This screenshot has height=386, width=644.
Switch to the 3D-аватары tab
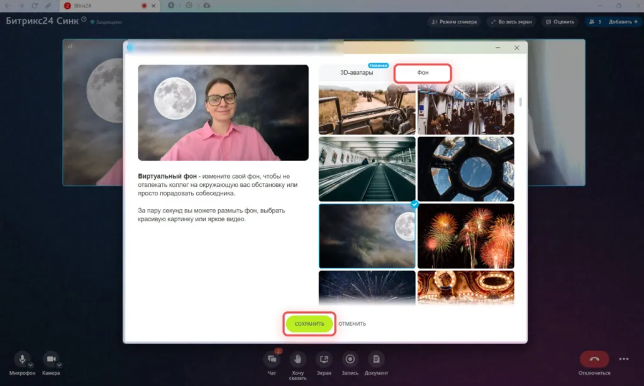point(356,73)
